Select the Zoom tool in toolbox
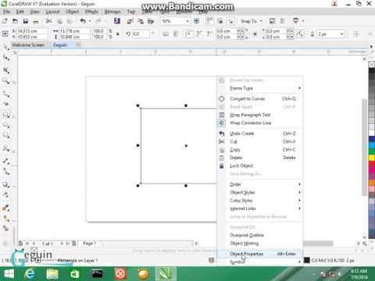The image size is (375, 281). point(5,81)
